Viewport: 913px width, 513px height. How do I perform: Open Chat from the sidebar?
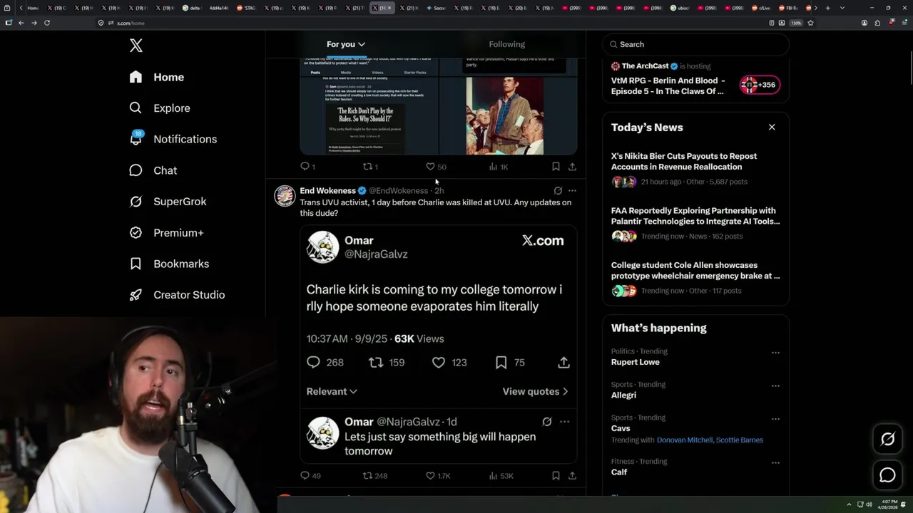[x=153, y=170]
